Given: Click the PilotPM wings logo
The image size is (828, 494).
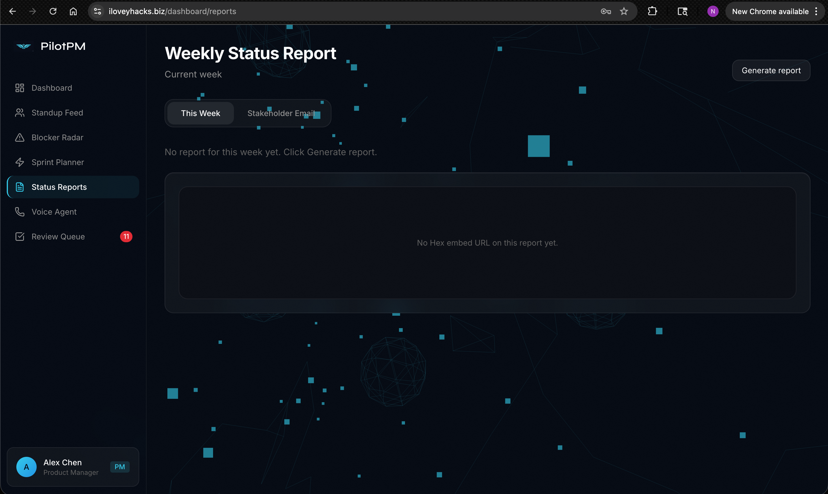Looking at the screenshot, I should 24,46.
